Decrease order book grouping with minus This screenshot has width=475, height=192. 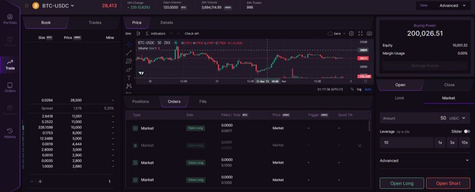click(x=32, y=181)
